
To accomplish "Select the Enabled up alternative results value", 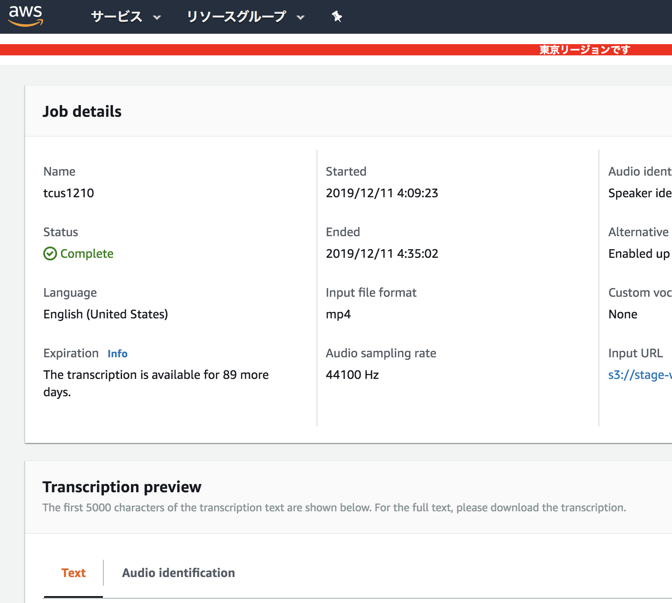I will tap(639, 253).
